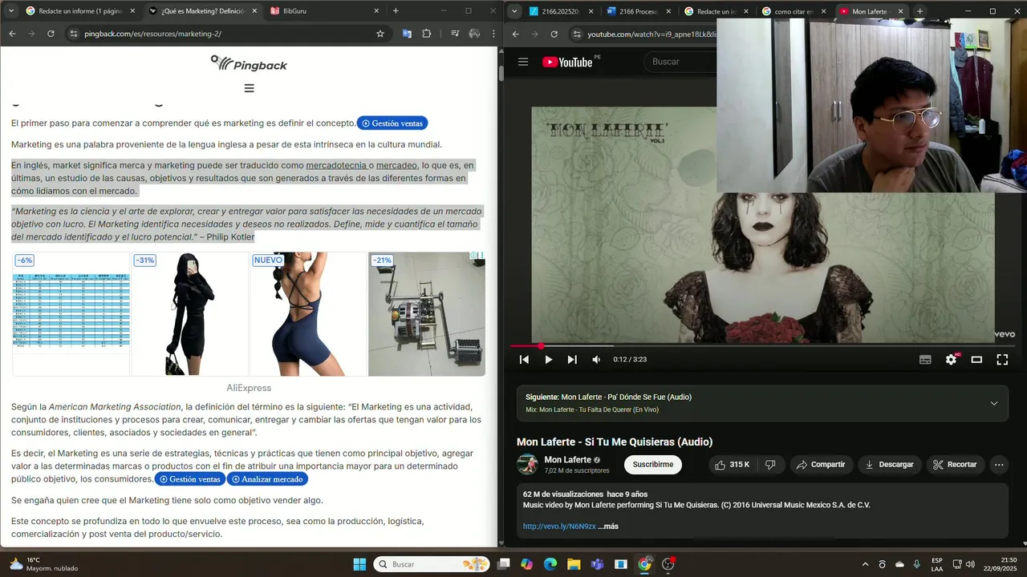Select the ¿Qué es Marketing? tab
The width and height of the screenshot is (1027, 577).
(x=204, y=11)
